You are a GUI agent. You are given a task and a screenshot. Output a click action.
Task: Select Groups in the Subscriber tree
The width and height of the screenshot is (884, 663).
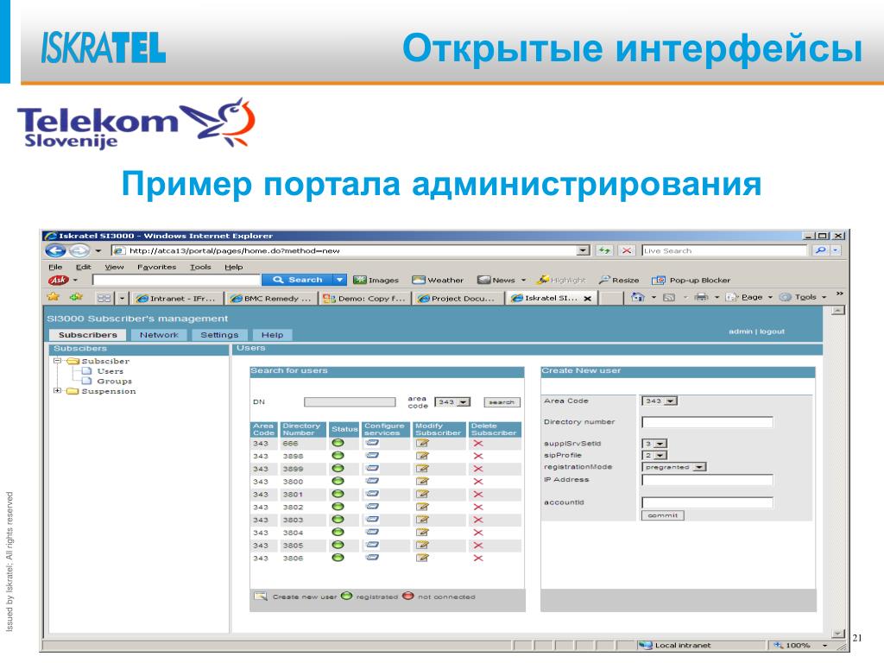(114, 381)
